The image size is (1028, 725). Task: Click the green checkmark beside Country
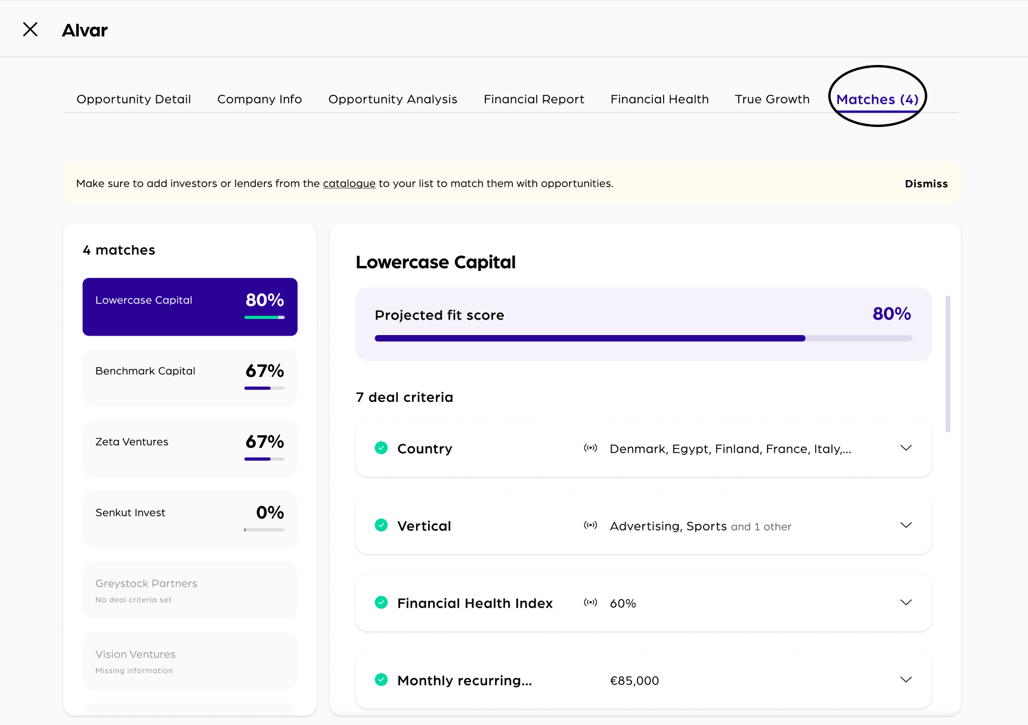(381, 448)
